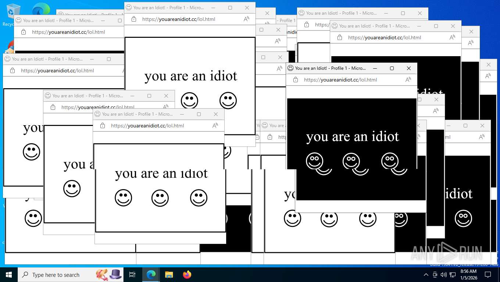Click 'you are an idiot' text in active black page
Screen dimensions: 500x282
coord(352,137)
